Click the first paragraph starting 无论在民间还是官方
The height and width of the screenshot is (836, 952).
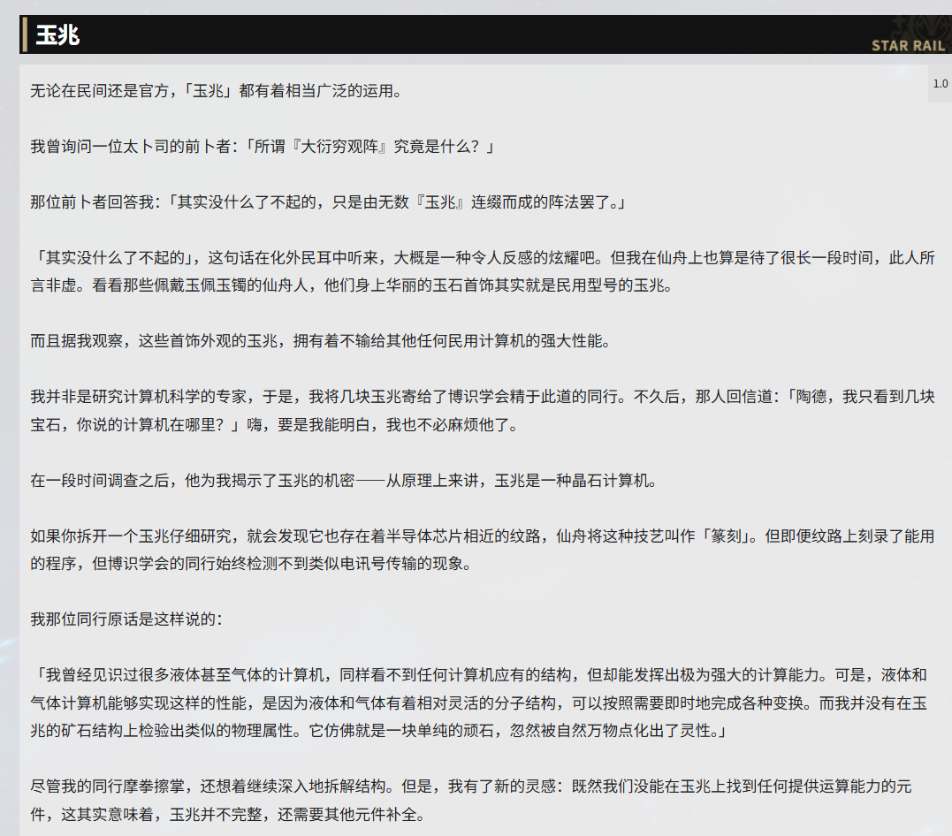click(216, 90)
